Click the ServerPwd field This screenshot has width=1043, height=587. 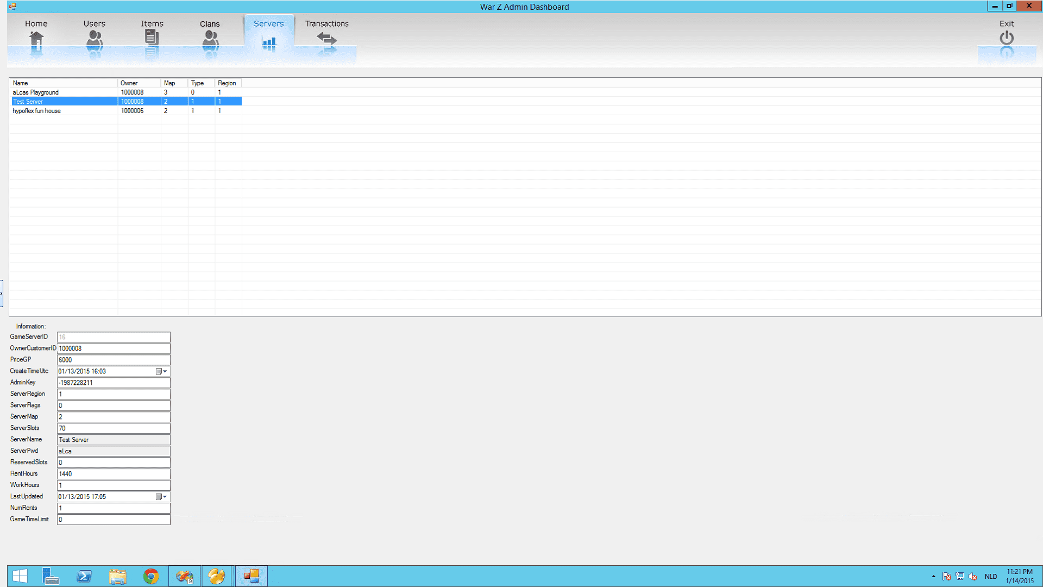pyautogui.click(x=114, y=451)
